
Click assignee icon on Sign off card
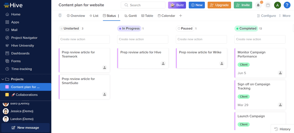tap(280, 105)
